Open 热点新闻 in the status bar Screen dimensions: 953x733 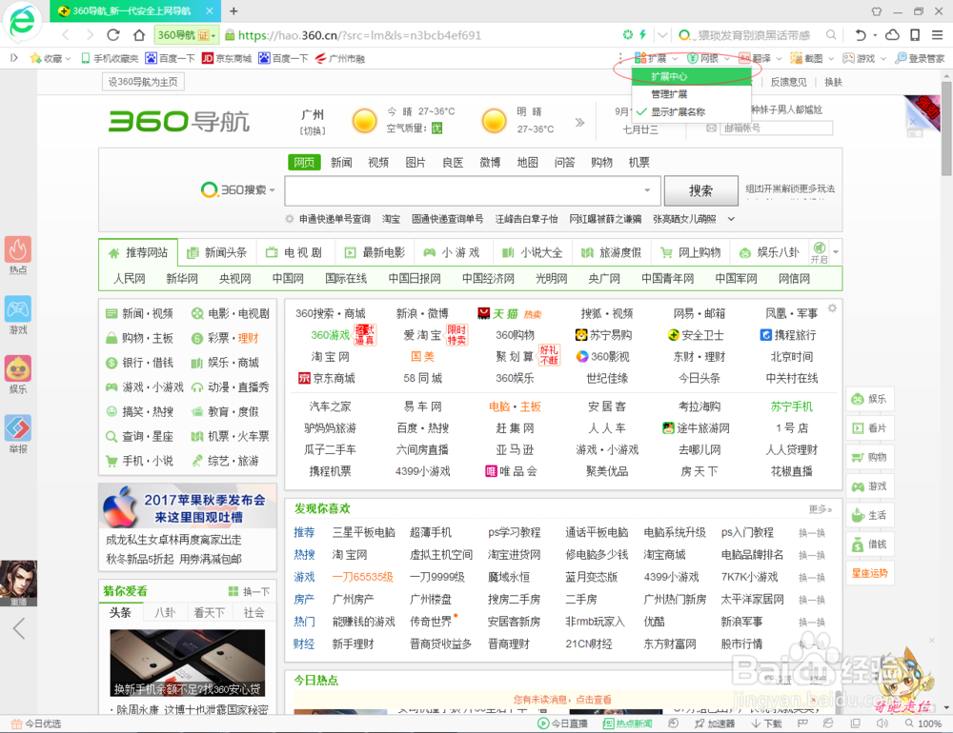(627, 723)
